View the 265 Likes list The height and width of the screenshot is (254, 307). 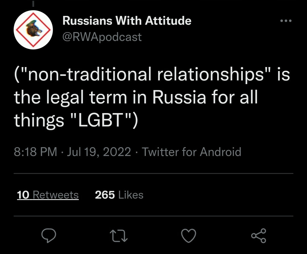(119, 195)
